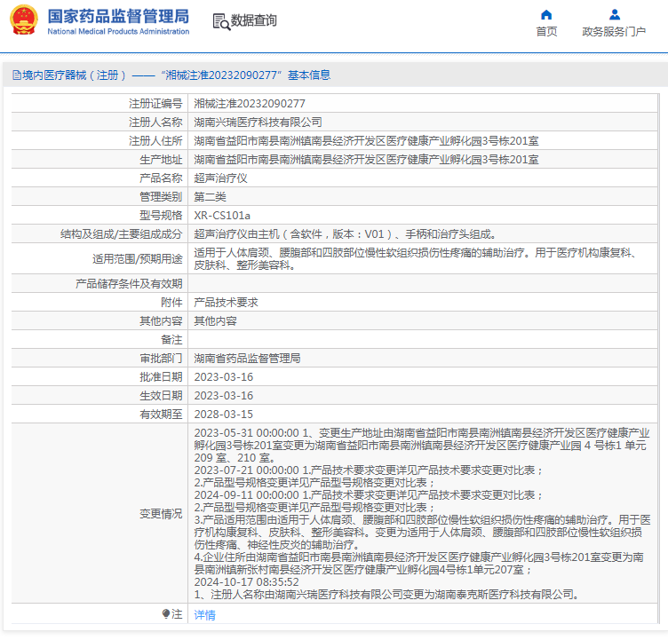Screen dimensions: 668x640
Task: Go to 首页 text link
Action: [x=546, y=31]
